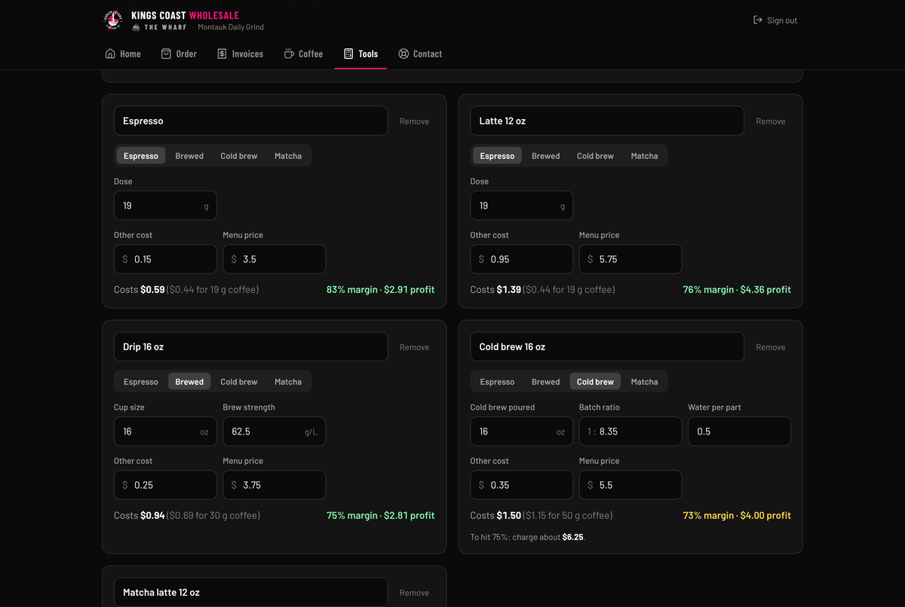Focus Cold brew 16 oz Other cost field
This screenshot has height=607, width=905.
[521, 485]
